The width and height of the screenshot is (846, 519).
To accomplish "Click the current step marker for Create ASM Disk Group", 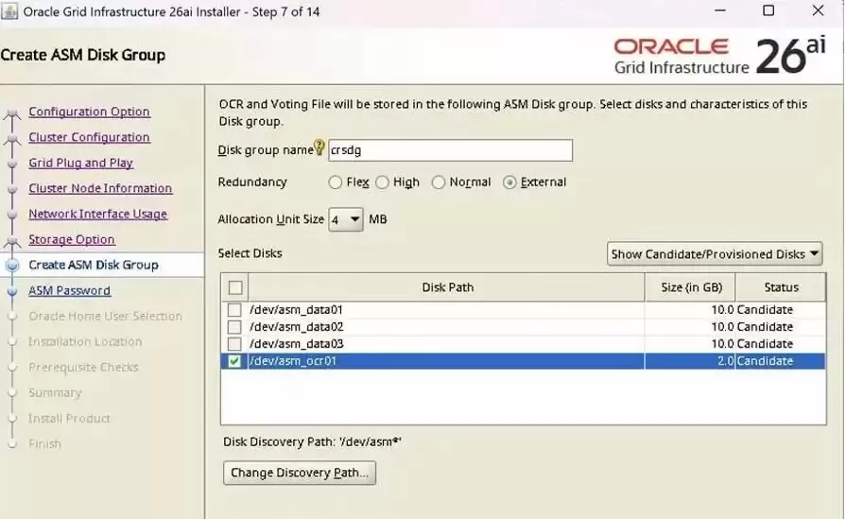I will (x=12, y=265).
